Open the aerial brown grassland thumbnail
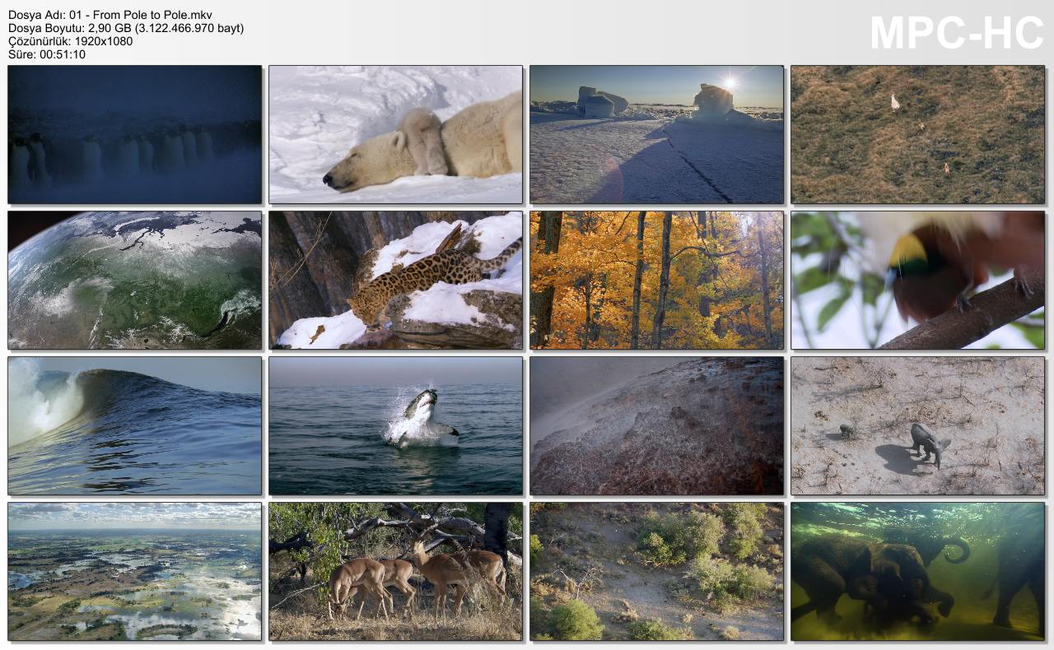The image size is (1054, 650). click(x=917, y=134)
